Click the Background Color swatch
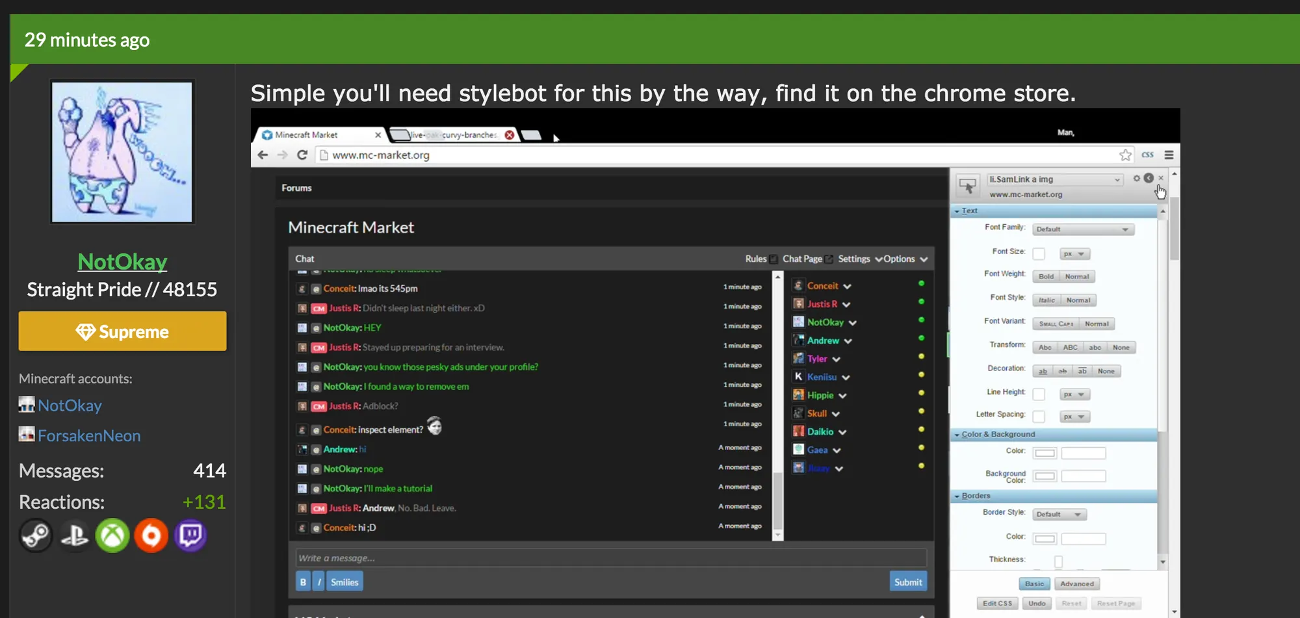Screen dimensions: 1300x618 (x=1045, y=476)
